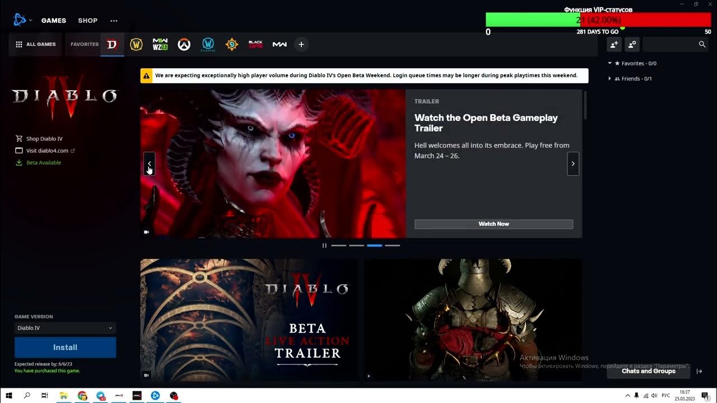The width and height of the screenshot is (717, 403).
Task: Switch the РУС input language indicator
Action: (665, 396)
